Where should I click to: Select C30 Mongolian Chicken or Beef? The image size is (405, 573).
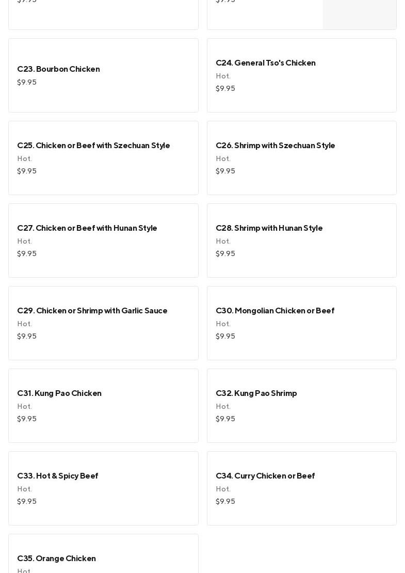click(x=301, y=323)
